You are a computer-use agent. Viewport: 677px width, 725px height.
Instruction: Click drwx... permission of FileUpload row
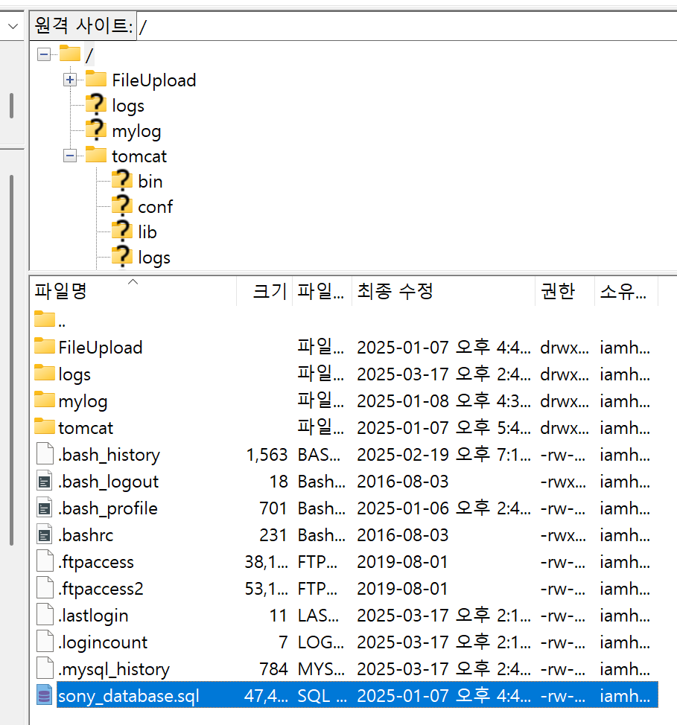[565, 348]
